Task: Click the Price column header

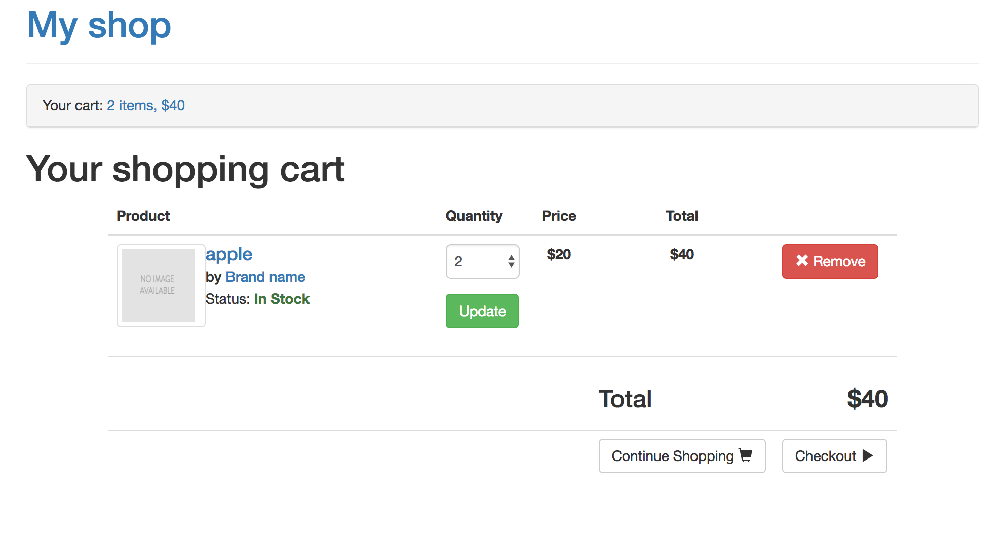Action: click(559, 216)
